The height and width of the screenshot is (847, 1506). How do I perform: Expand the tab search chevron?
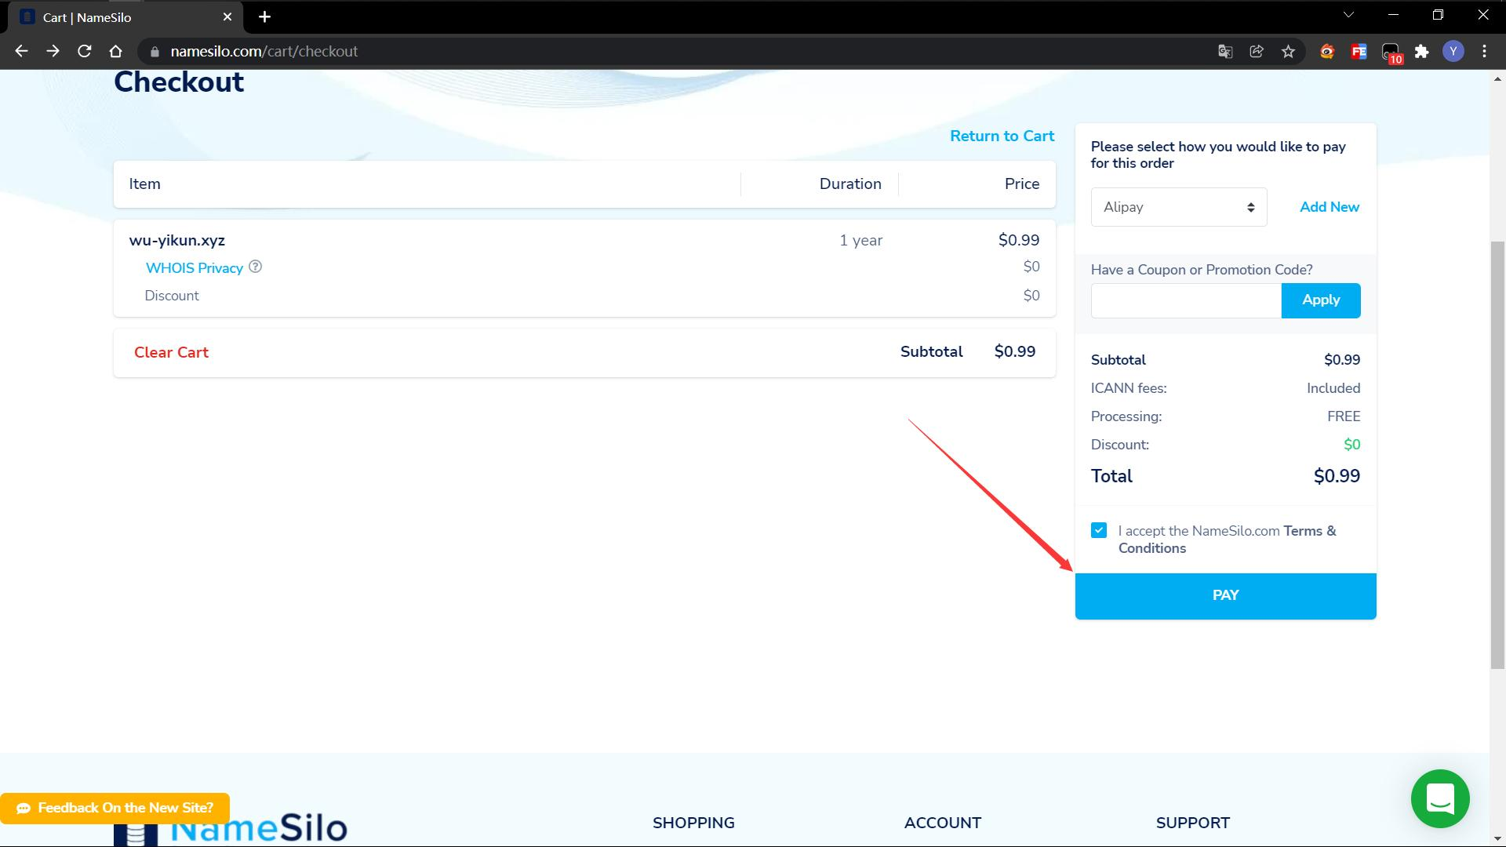click(x=1348, y=15)
